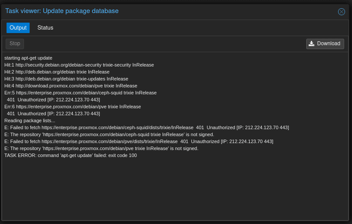Switch to the Output tab
352x224 pixels.
point(18,28)
